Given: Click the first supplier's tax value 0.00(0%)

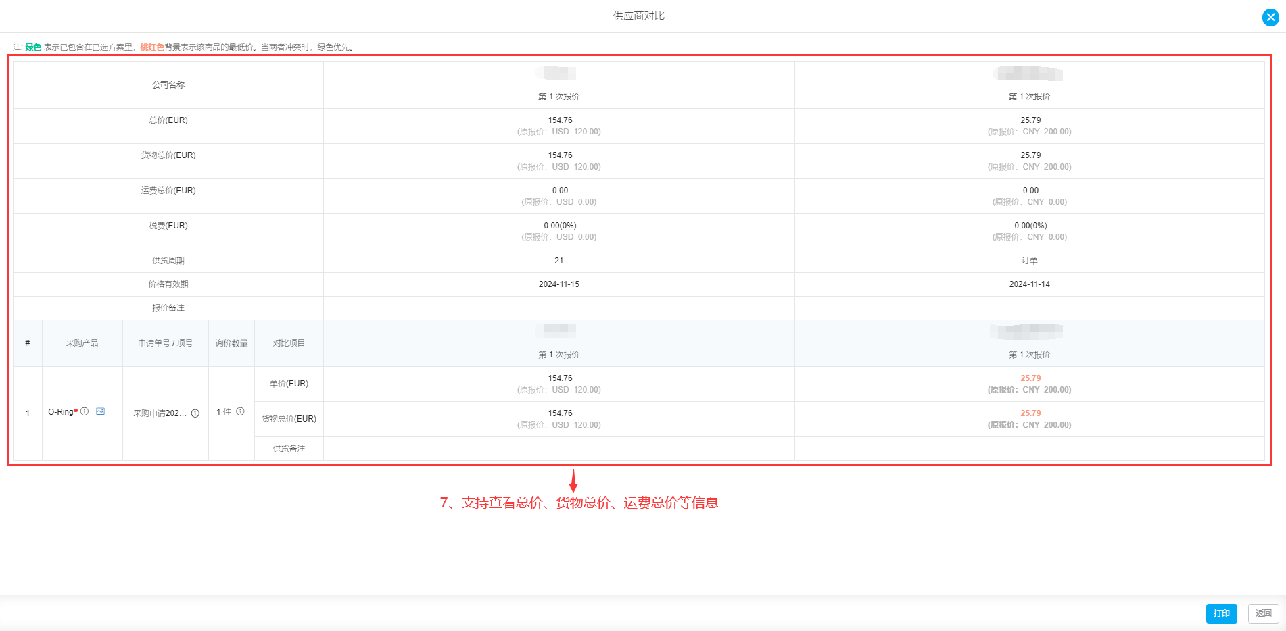Looking at the screenshot, I should coord(560,226).
